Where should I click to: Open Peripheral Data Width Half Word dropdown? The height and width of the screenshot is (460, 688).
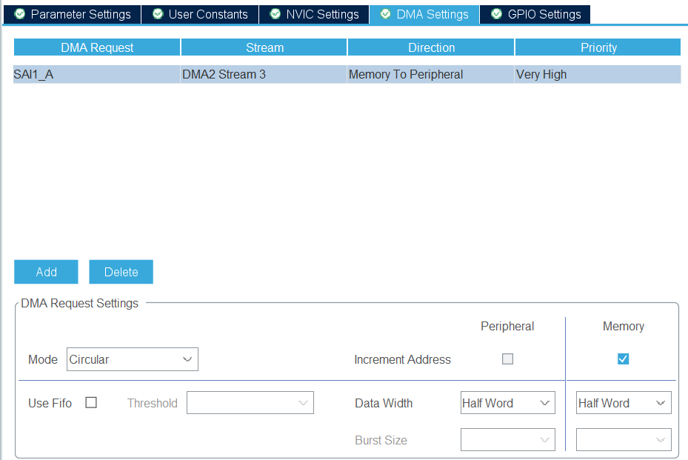coord(507,402)
